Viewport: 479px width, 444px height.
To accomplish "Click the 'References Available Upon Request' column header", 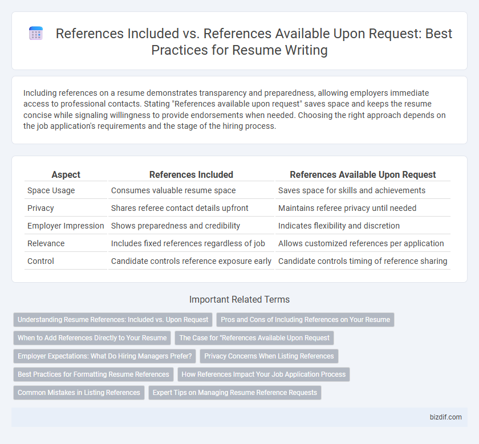I will 363,174.
